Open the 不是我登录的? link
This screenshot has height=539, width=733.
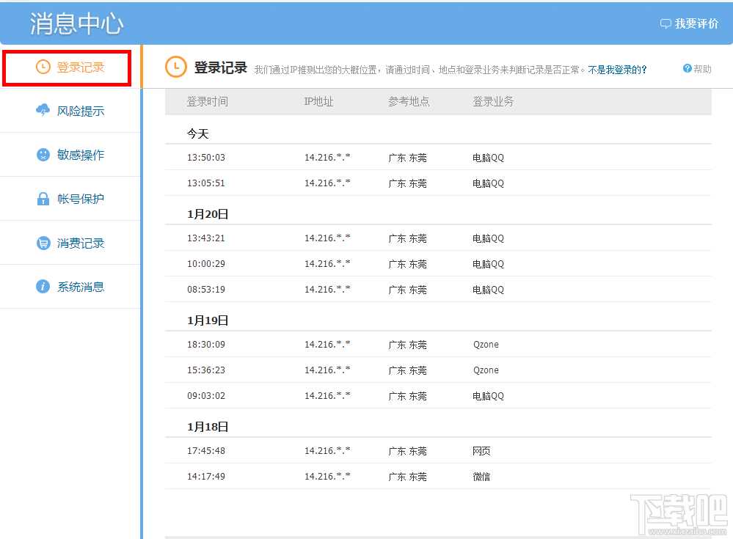point(615,68)
